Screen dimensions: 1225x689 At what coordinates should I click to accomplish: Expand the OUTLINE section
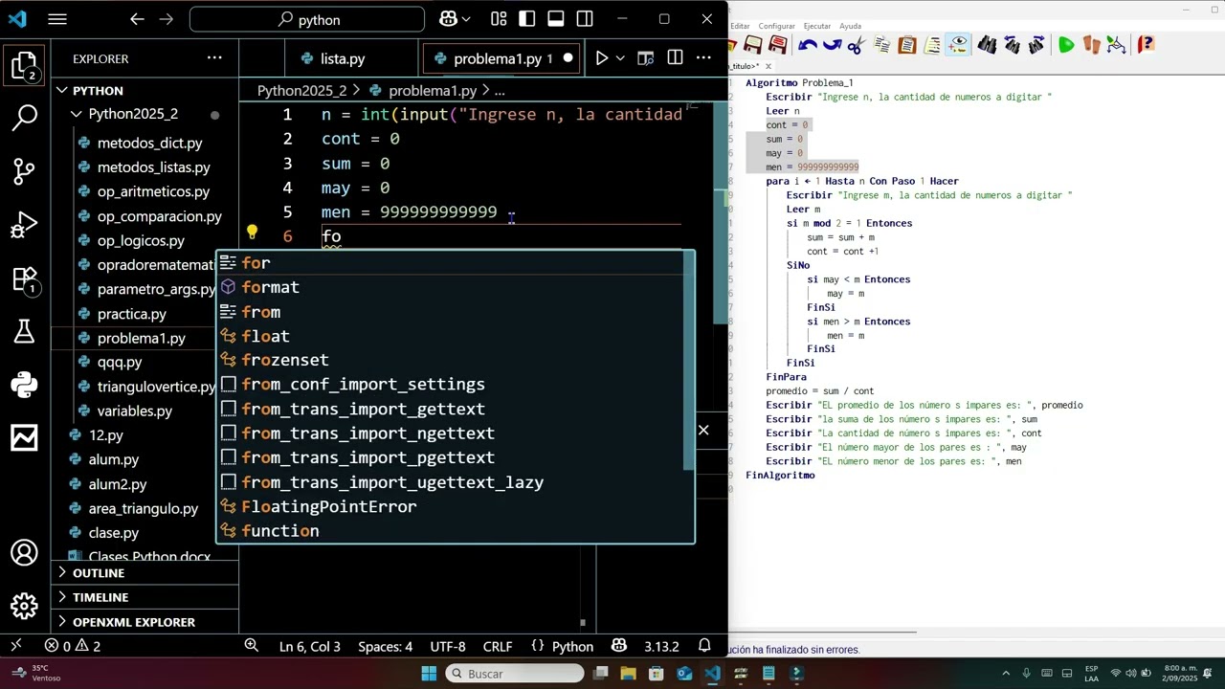click(x=145, y=572)
